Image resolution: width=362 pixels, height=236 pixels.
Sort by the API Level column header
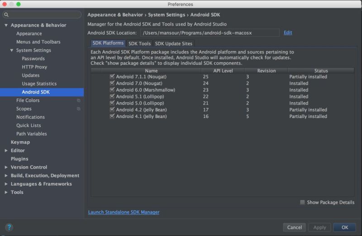pos(223,71)
